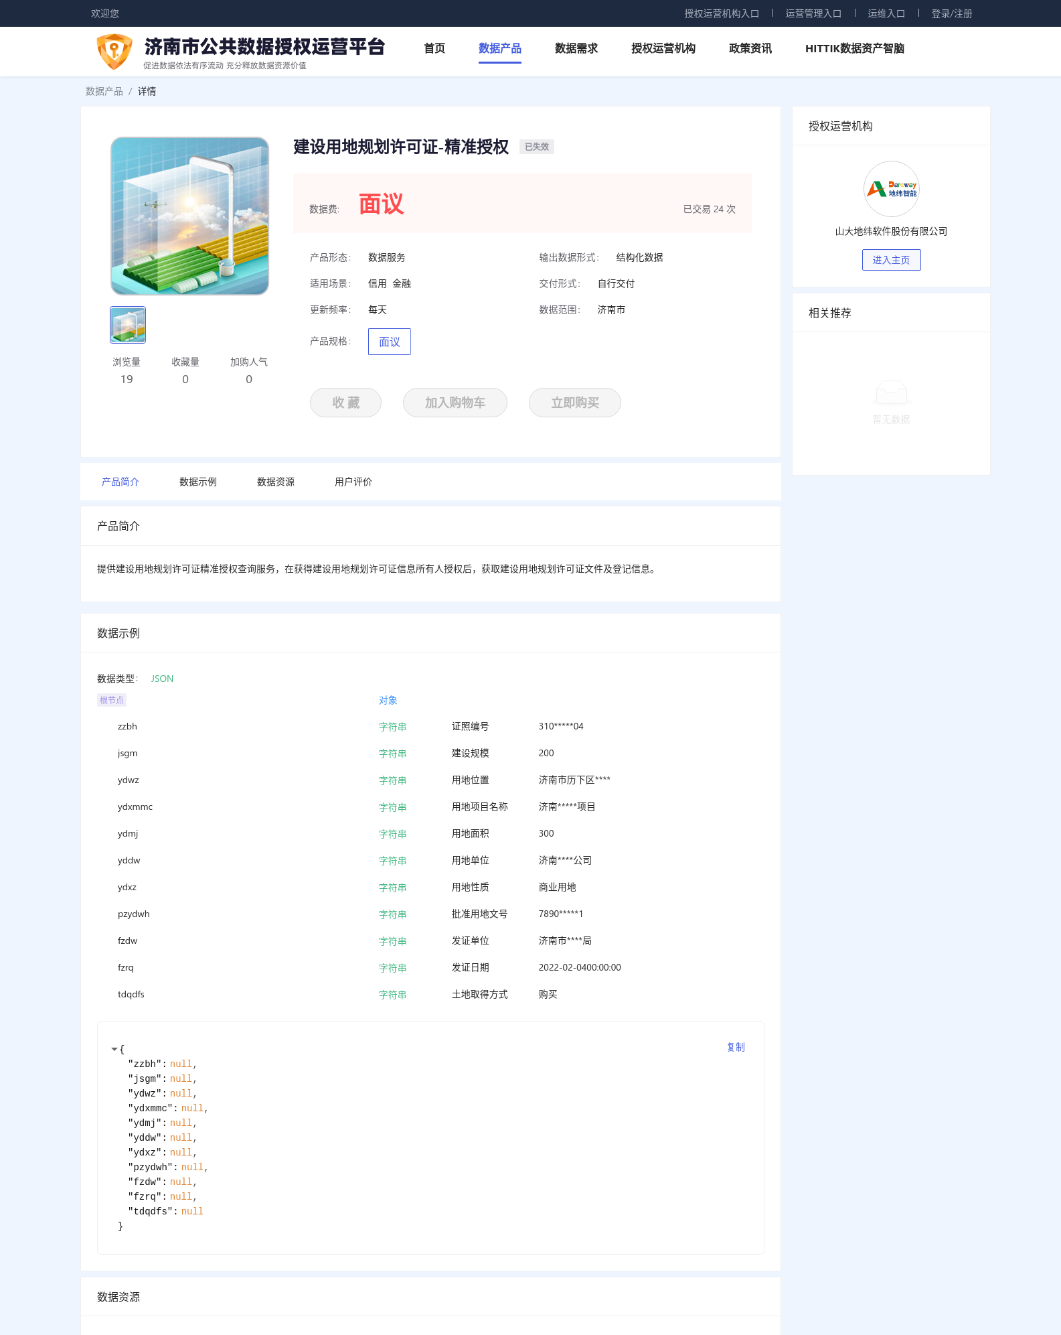
Task: Click the Dareway company logo
Action: pyautogui.click(x=891, y=189)
